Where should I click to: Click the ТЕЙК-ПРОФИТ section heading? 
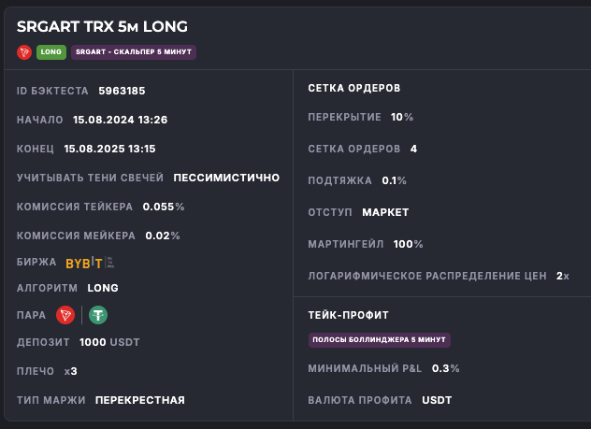[x=348, y=315]
